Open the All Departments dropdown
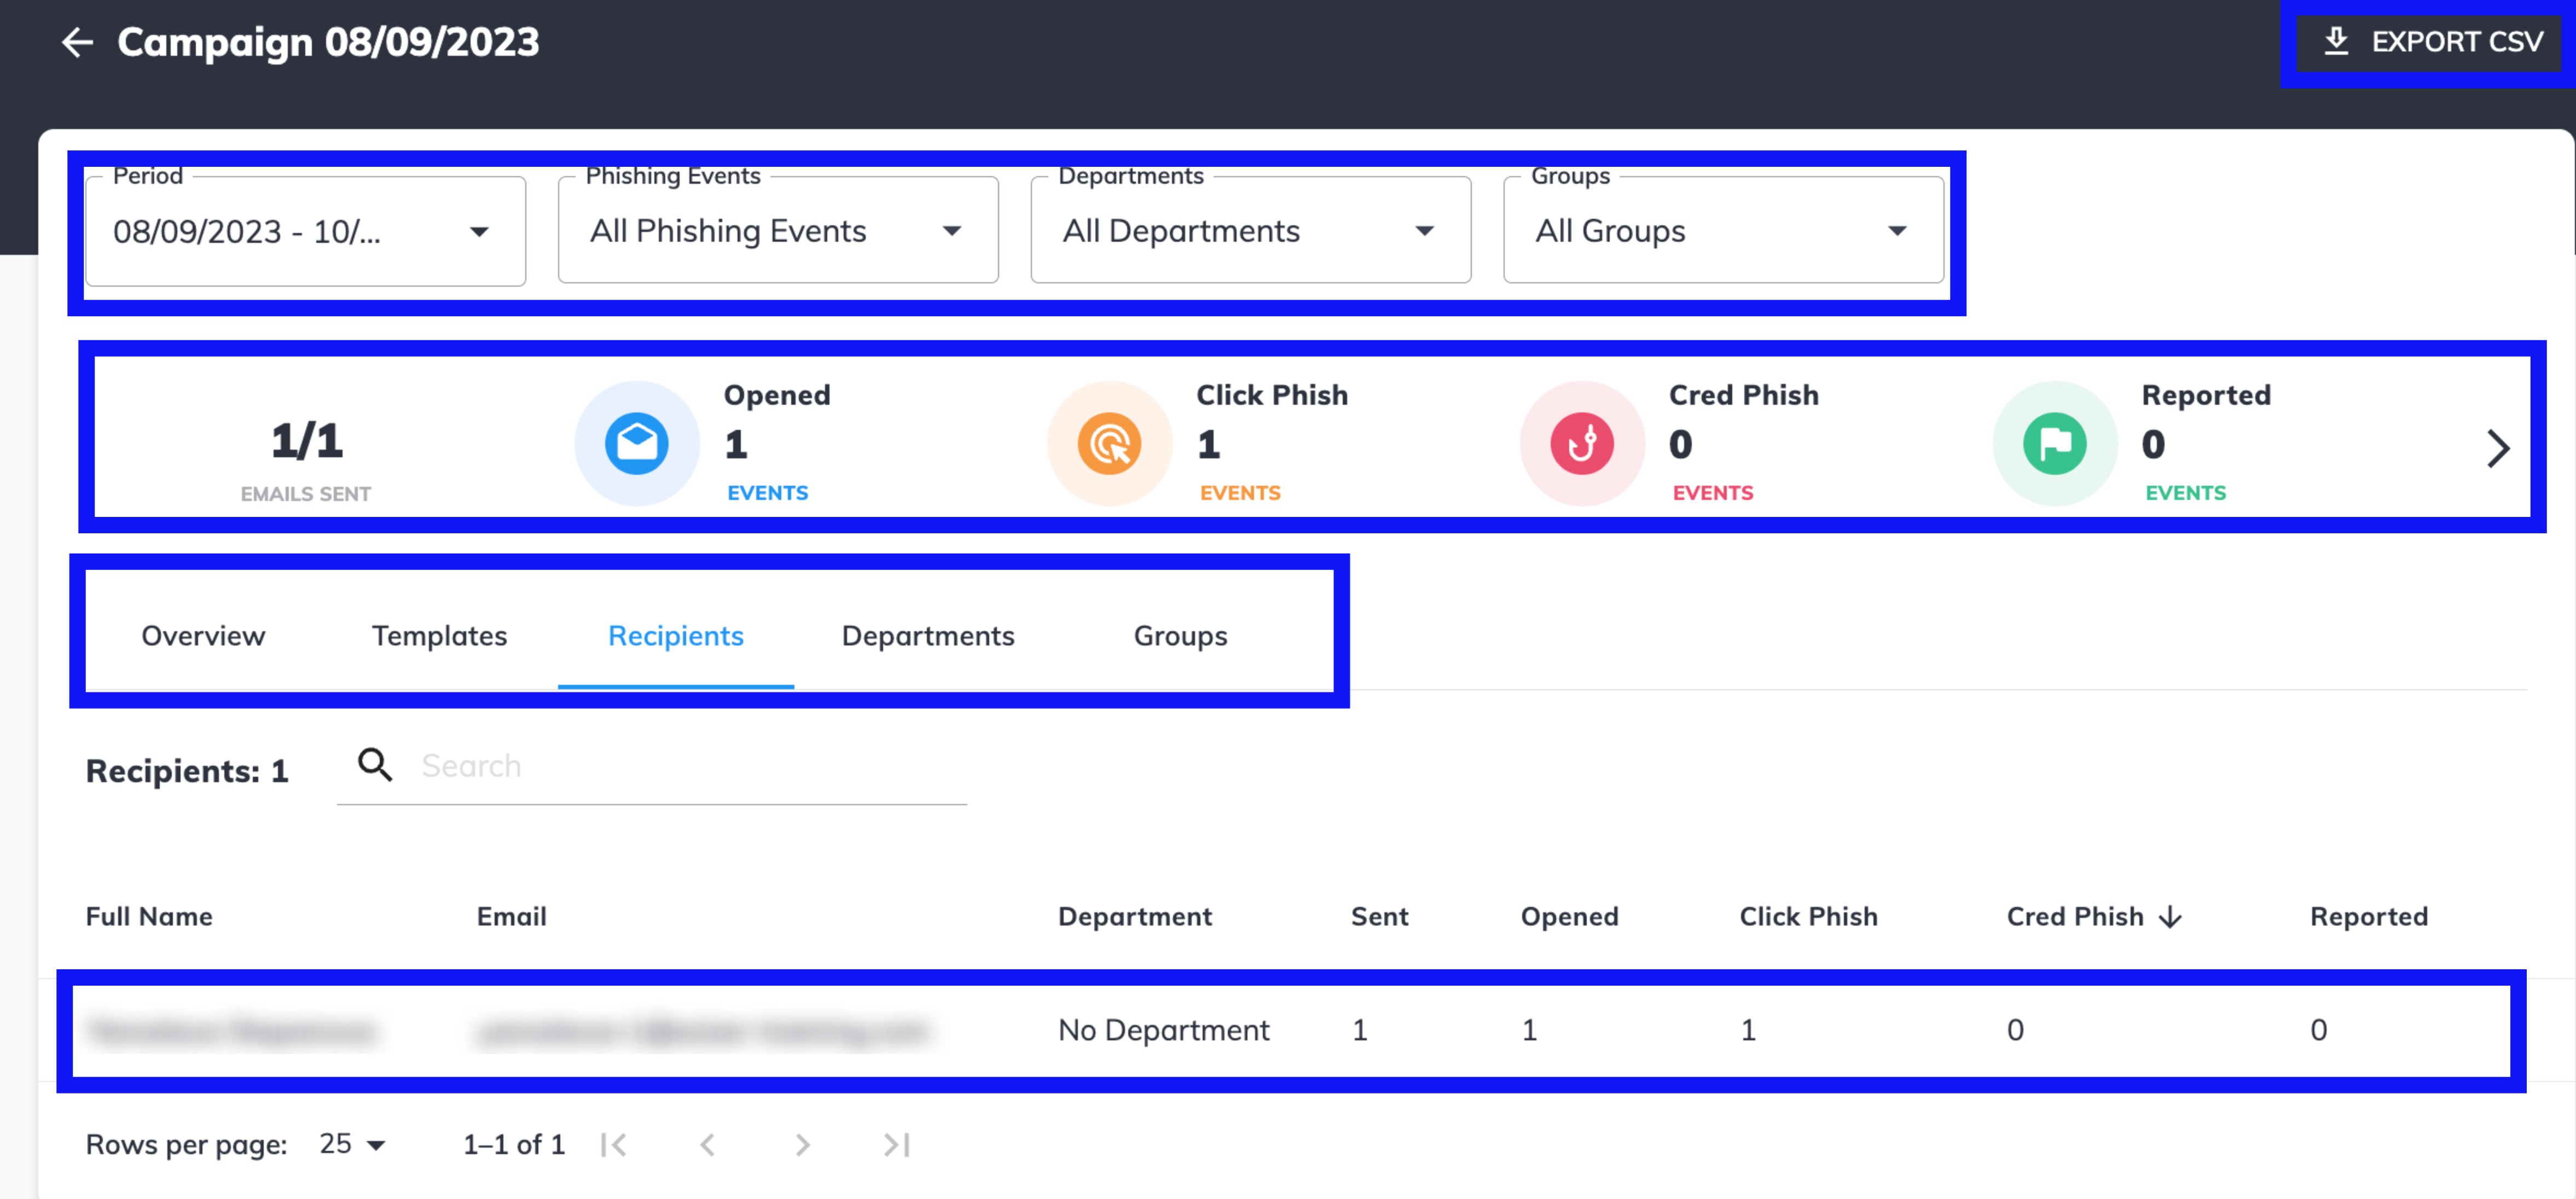The height and width of the screenshot is (1199, 2576). tap(1425, 231)
